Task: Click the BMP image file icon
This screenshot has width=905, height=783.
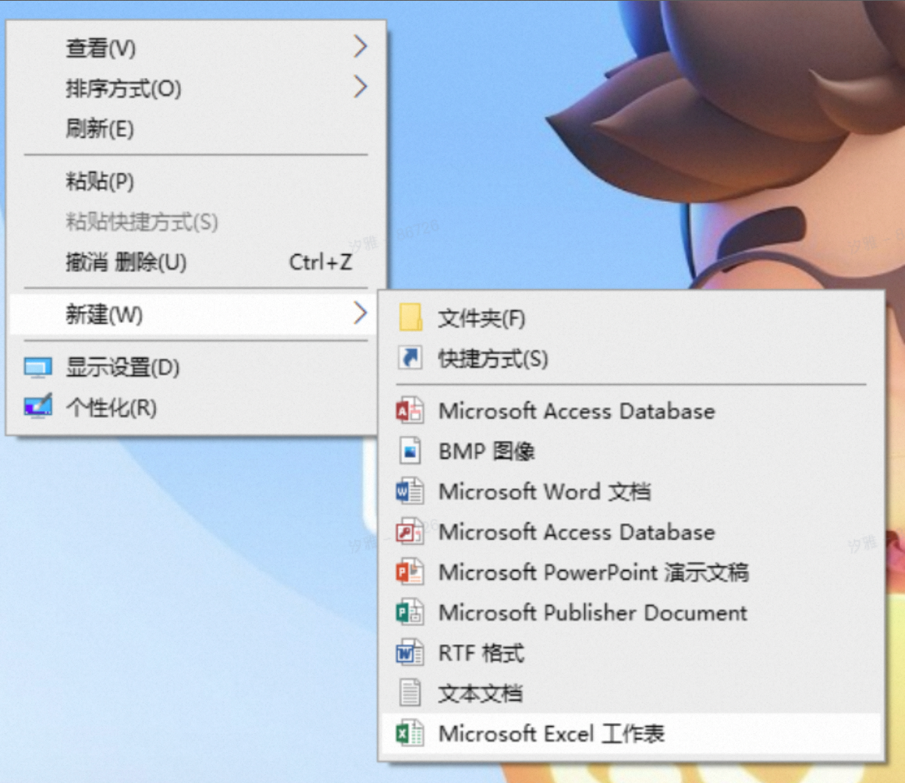Action: coord(410,451)
